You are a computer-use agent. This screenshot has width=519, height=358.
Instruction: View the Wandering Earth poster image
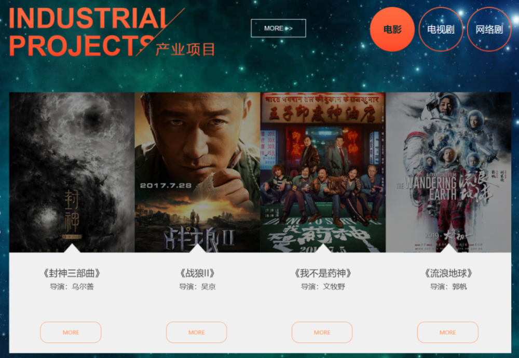coord(448,172)
